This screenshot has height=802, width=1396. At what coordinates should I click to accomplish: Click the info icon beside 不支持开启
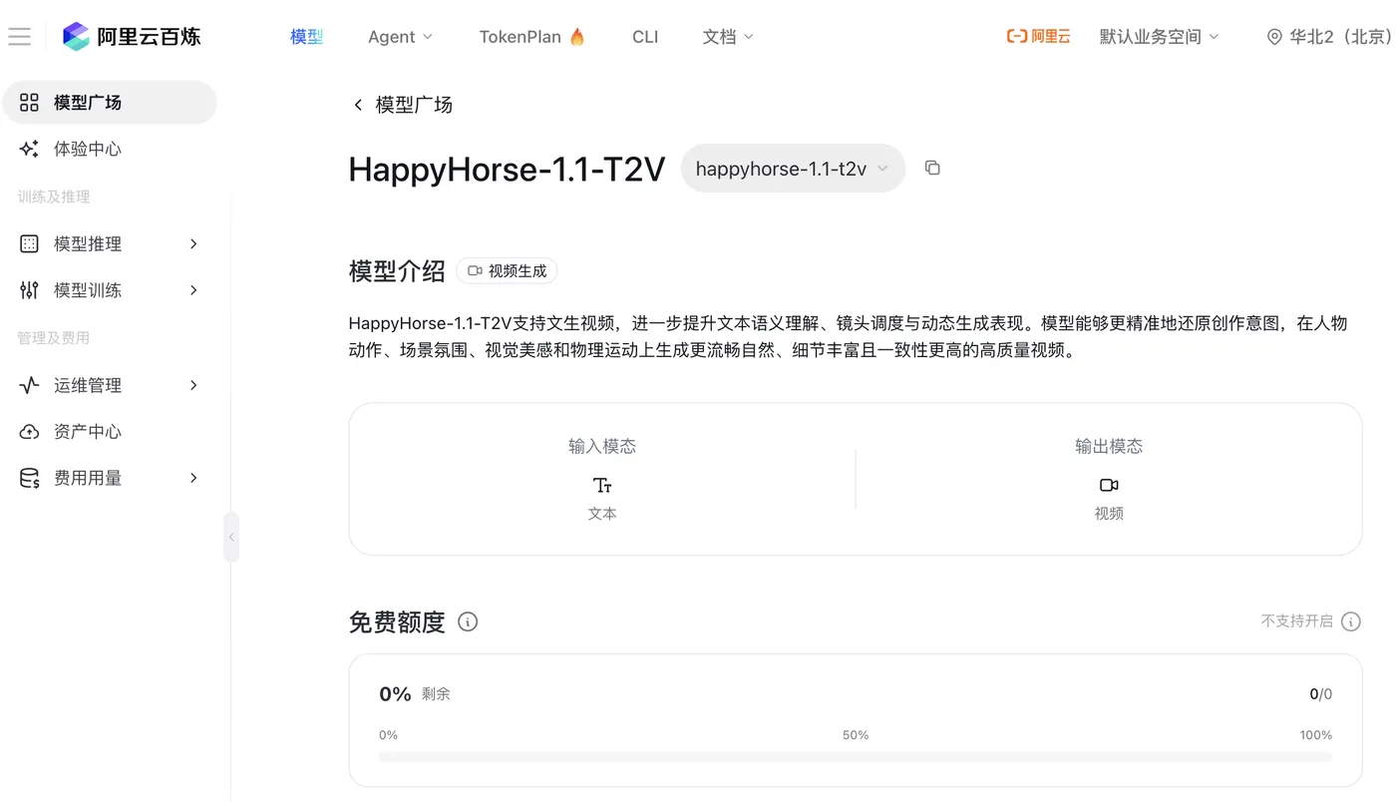click(x=1351, y=621)
